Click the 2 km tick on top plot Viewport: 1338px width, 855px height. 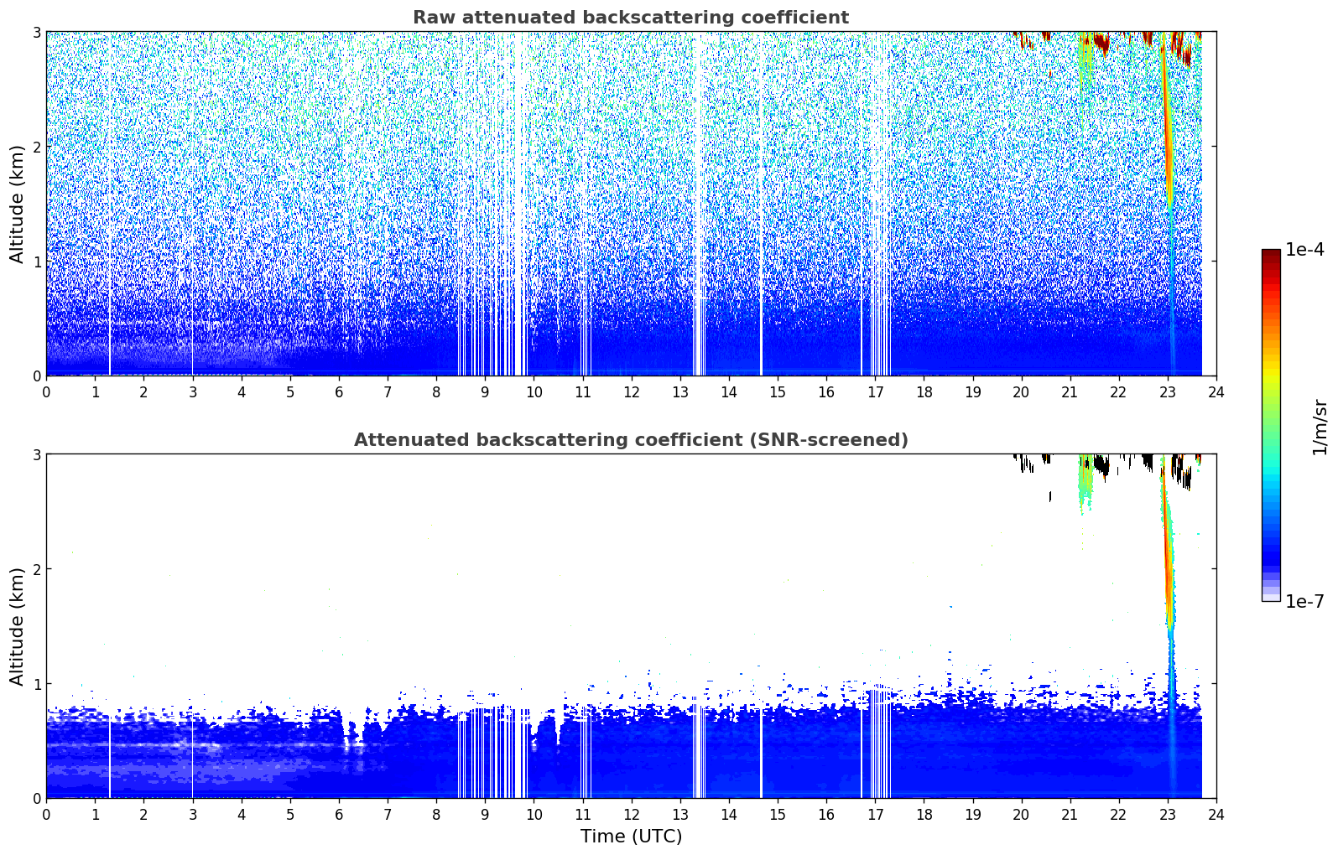[x=36, y=147]
